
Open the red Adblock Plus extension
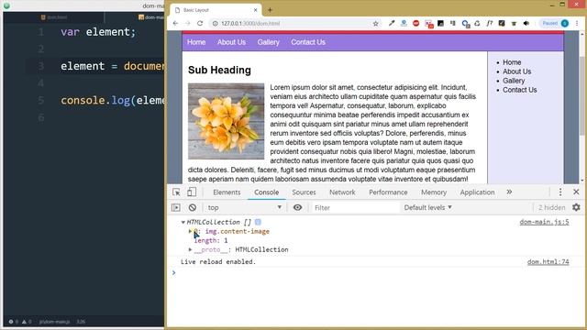click(x=415, y=23)
